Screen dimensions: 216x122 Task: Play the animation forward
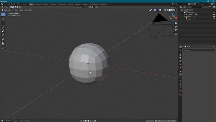point(90,121)
